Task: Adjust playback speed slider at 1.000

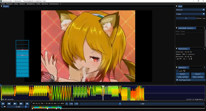Action: click(142, 104)
